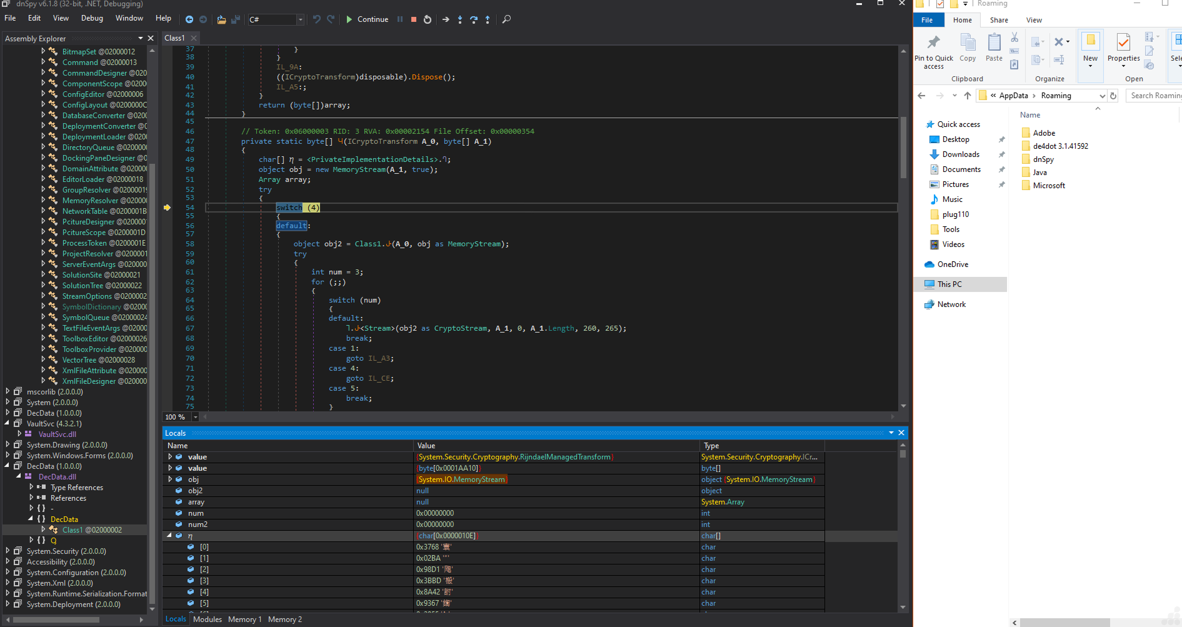Image resolution: width=1182 pixels, height=627 pixels.
Task: Refresh the Explorer address bar
Action: 1113,96
